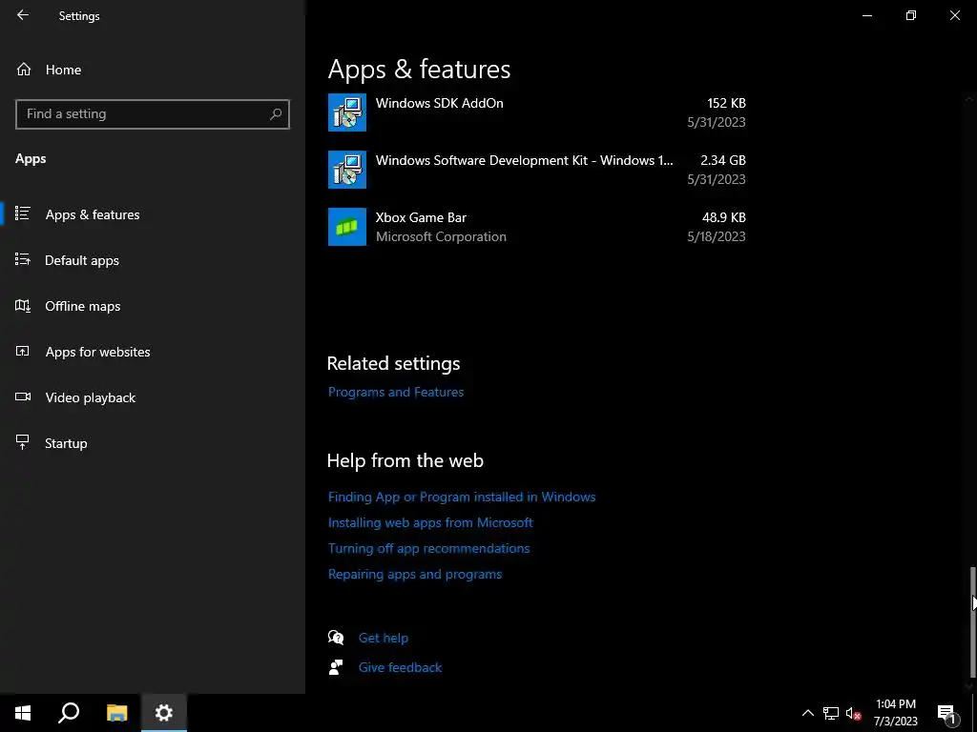Click the 2.34 GB size value
This screenshot has height=732, width=977.
723,160
